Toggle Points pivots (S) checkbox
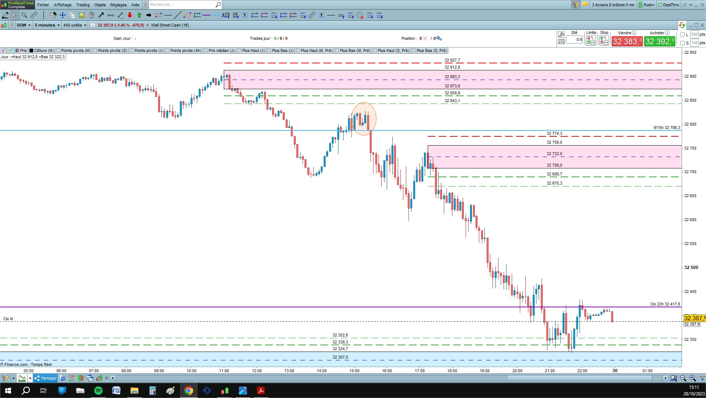 tap(95, 50)
